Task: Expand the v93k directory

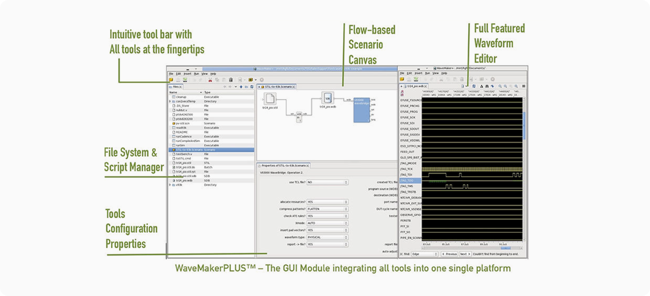Action: pyautogui.click(x=170, y=185)
